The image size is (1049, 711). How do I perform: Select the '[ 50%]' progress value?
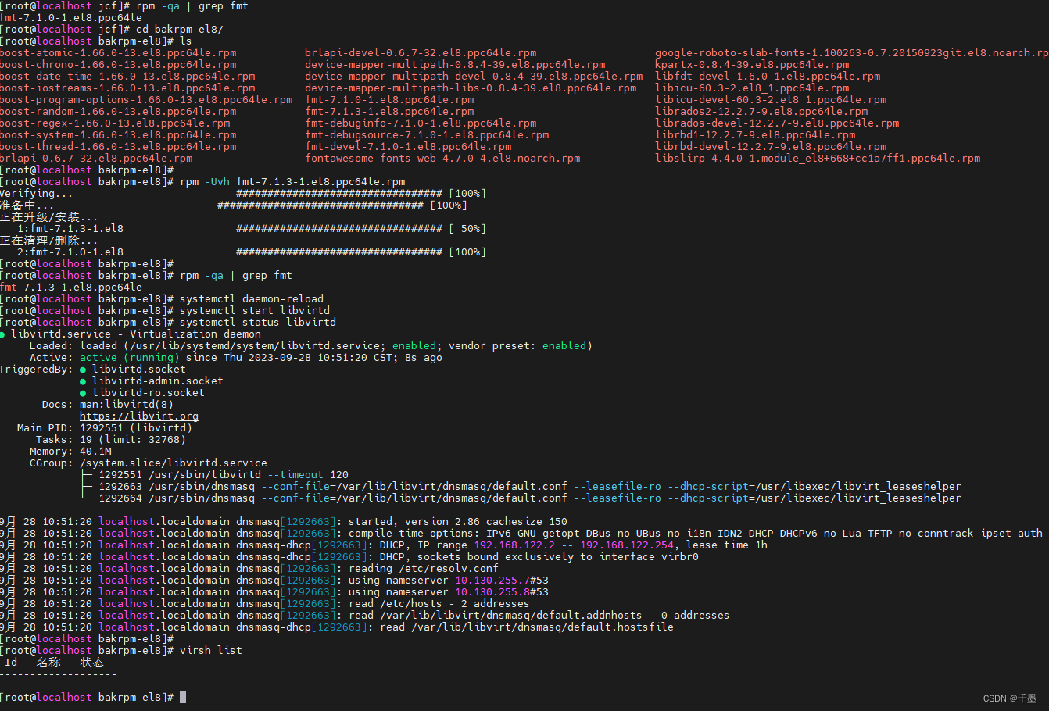pos(467,229)
